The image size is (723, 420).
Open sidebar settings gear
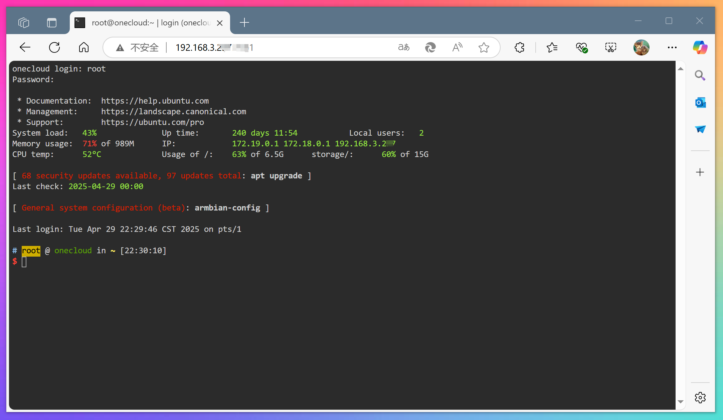pyautogui.click(x=700, y=398)
